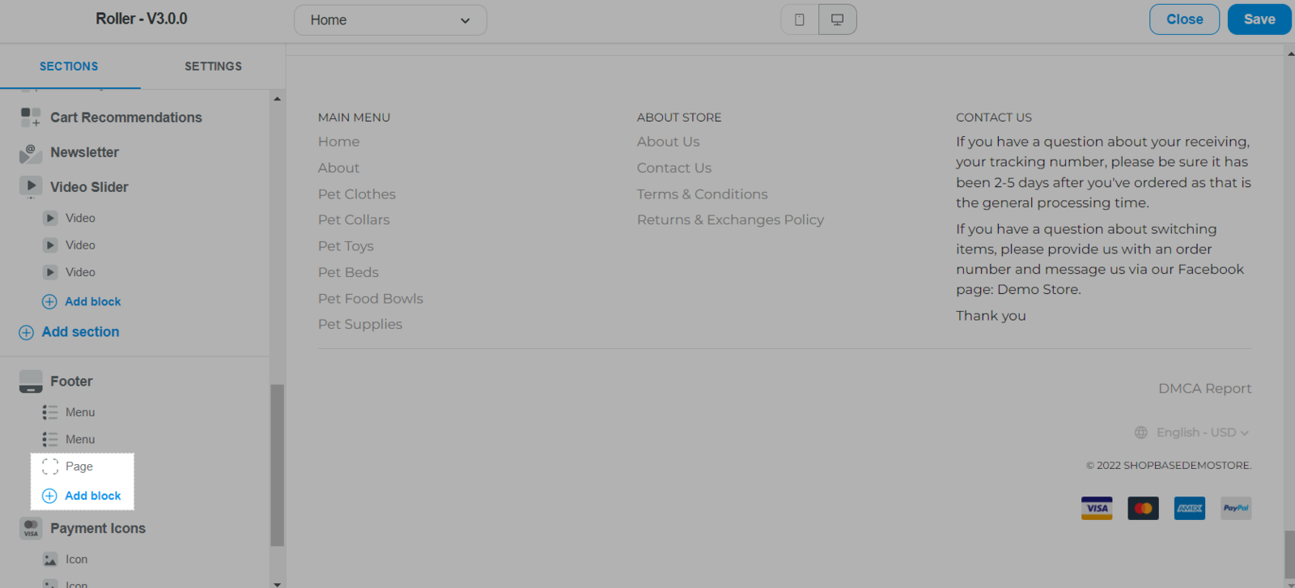Click the globe icon beside English - USD

click(1141, 432)
